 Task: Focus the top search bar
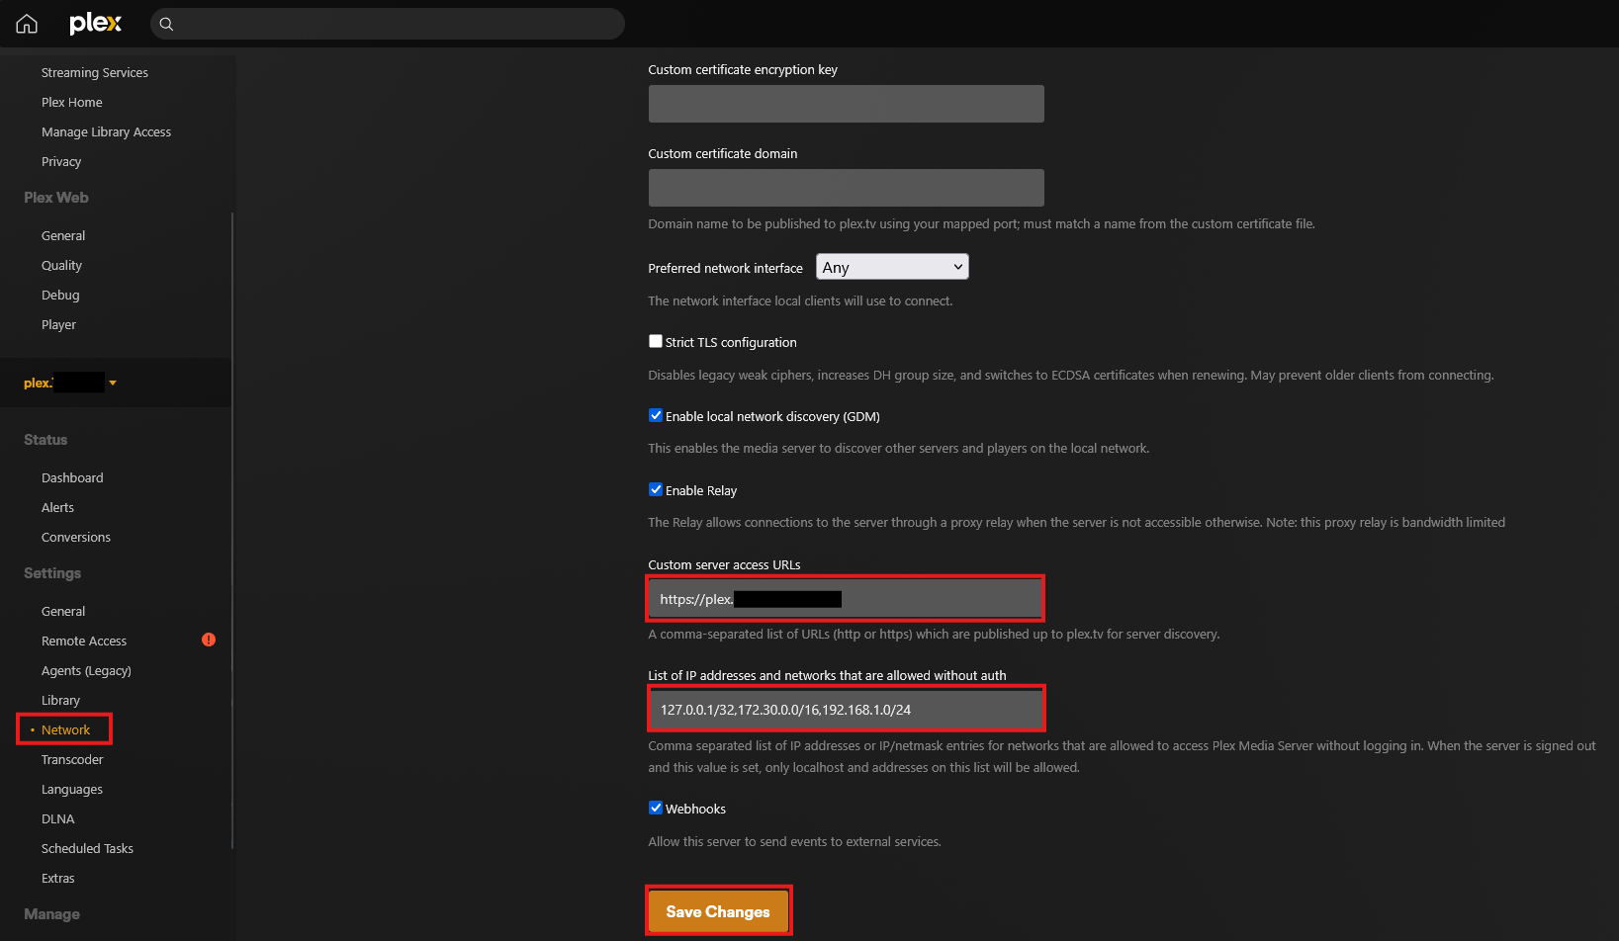point(388,24)
